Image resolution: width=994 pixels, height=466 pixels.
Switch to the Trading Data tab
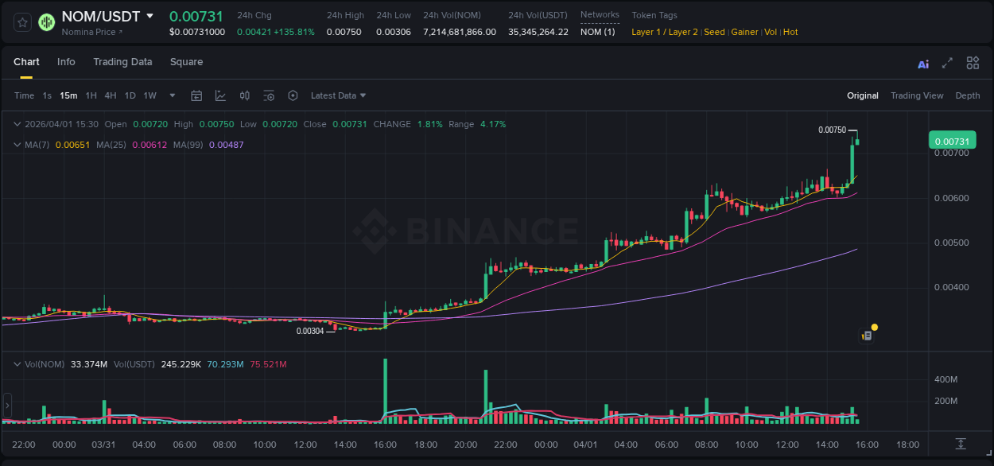click(x=122, y=62)
